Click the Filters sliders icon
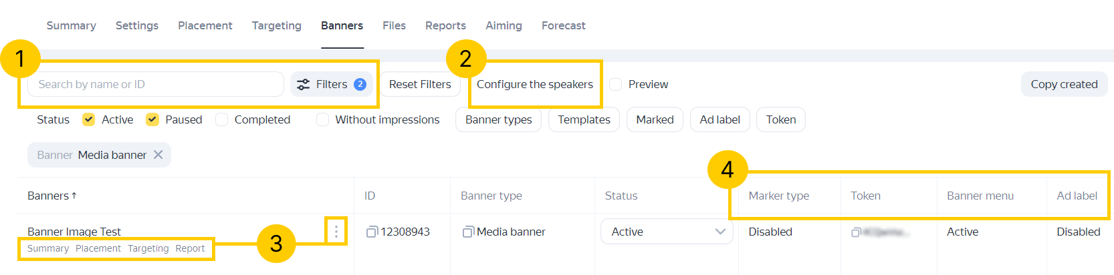 [304, 84]
